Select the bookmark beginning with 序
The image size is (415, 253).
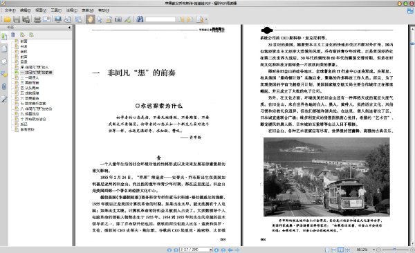pyautogui.click(x=35, y=67)
